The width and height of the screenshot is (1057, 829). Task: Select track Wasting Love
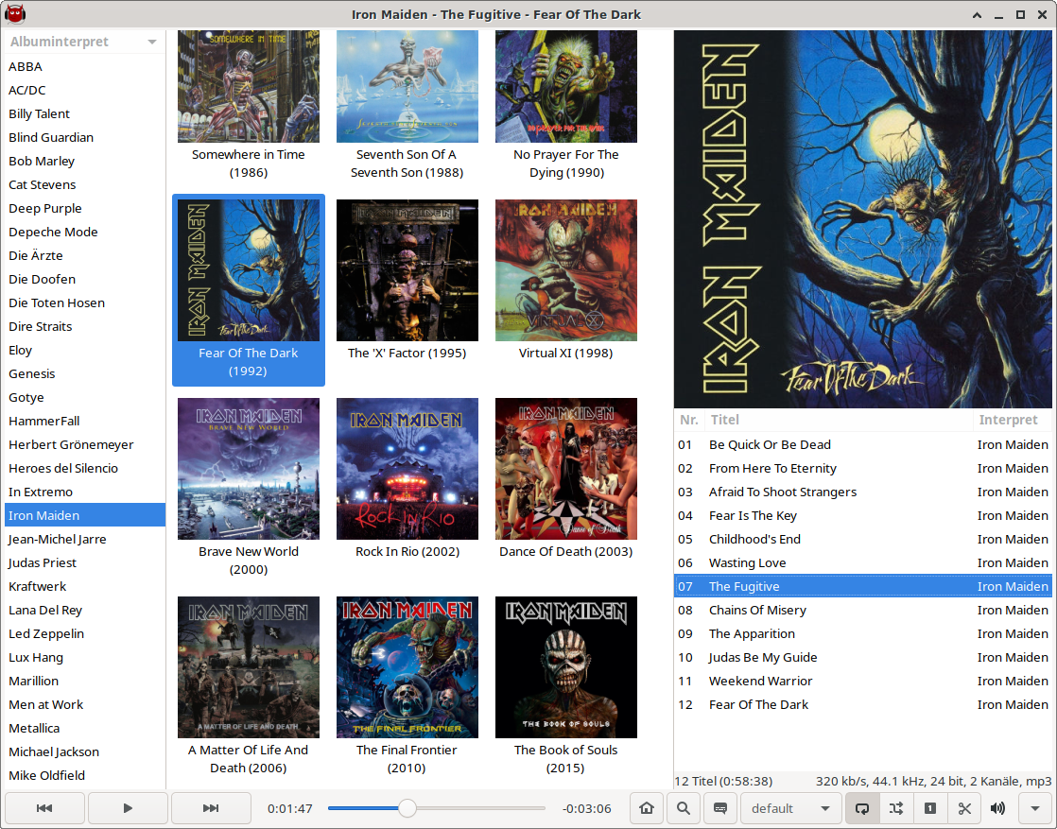pyautogui.click(x=863, y=562)
